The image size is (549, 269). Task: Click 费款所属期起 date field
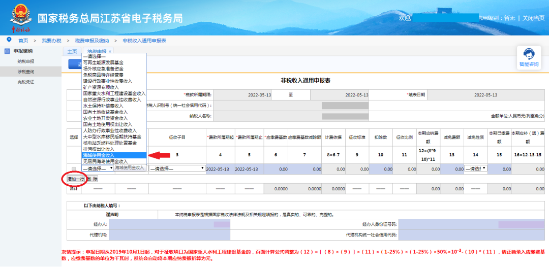pyautogui.click(x=220, y=169)
